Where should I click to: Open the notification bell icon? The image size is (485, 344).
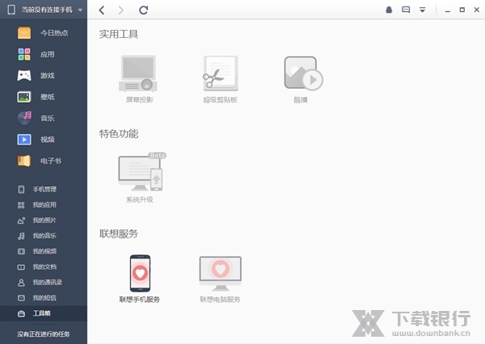389,10
